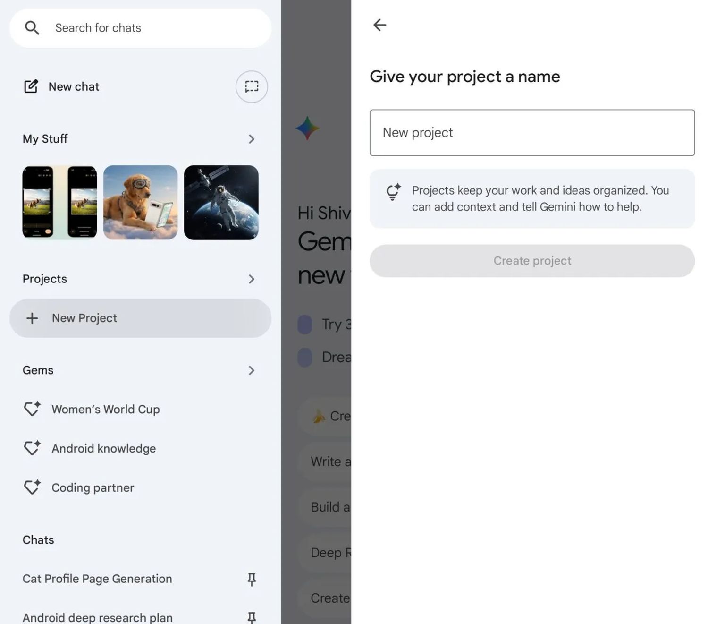Image resolution: width=708 pixels, height=624 pixels.
Task: Tap the back arrow in project panel
Action: pyautogui.click(x=380, y=25)
